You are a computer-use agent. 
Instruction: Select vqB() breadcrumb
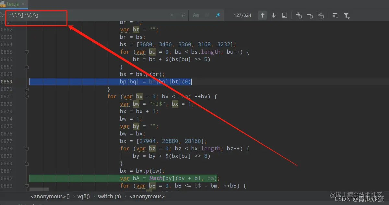click(x=84, y=196)
